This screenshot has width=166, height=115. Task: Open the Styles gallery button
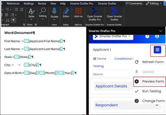point(32,14)
